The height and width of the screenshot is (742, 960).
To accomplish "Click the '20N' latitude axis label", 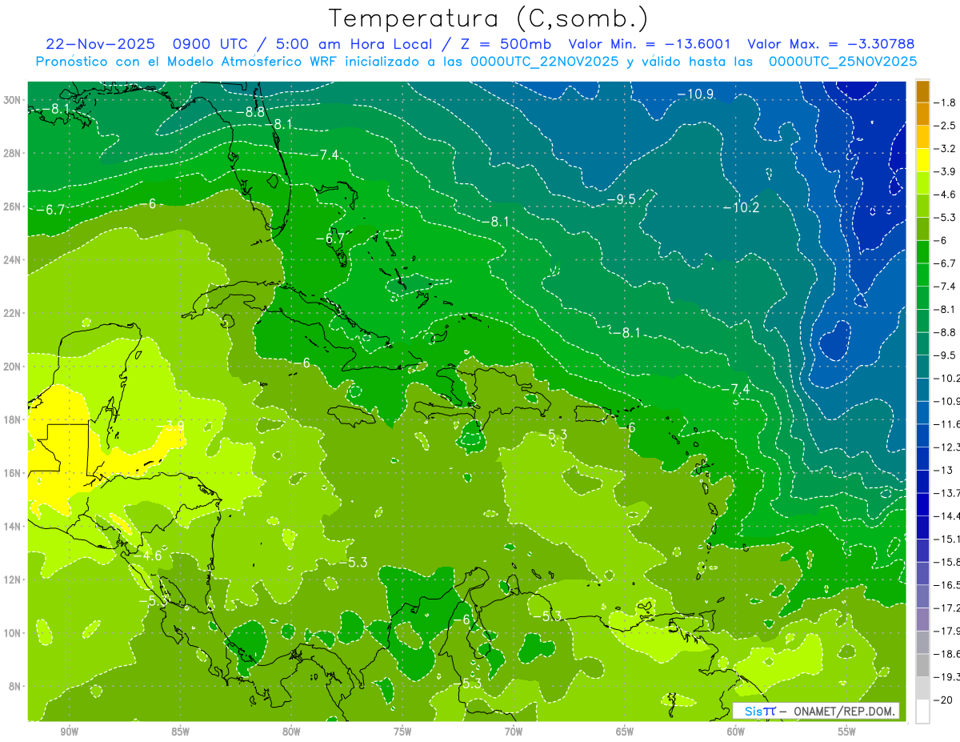I will tap(13, 367).
